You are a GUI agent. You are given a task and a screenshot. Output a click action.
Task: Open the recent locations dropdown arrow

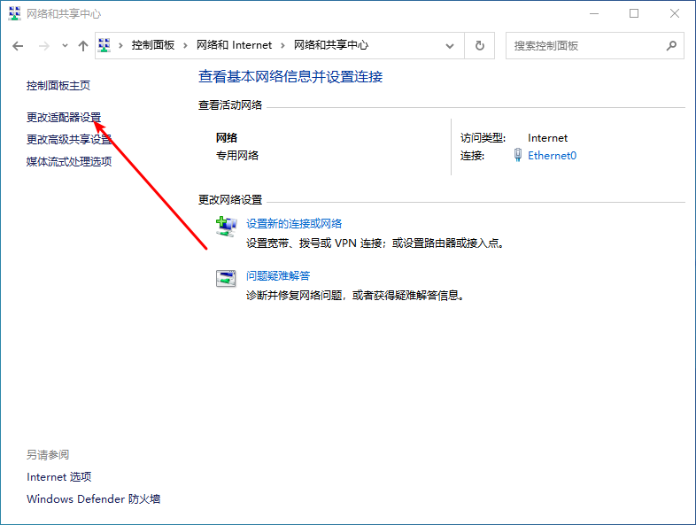point(64,45)
